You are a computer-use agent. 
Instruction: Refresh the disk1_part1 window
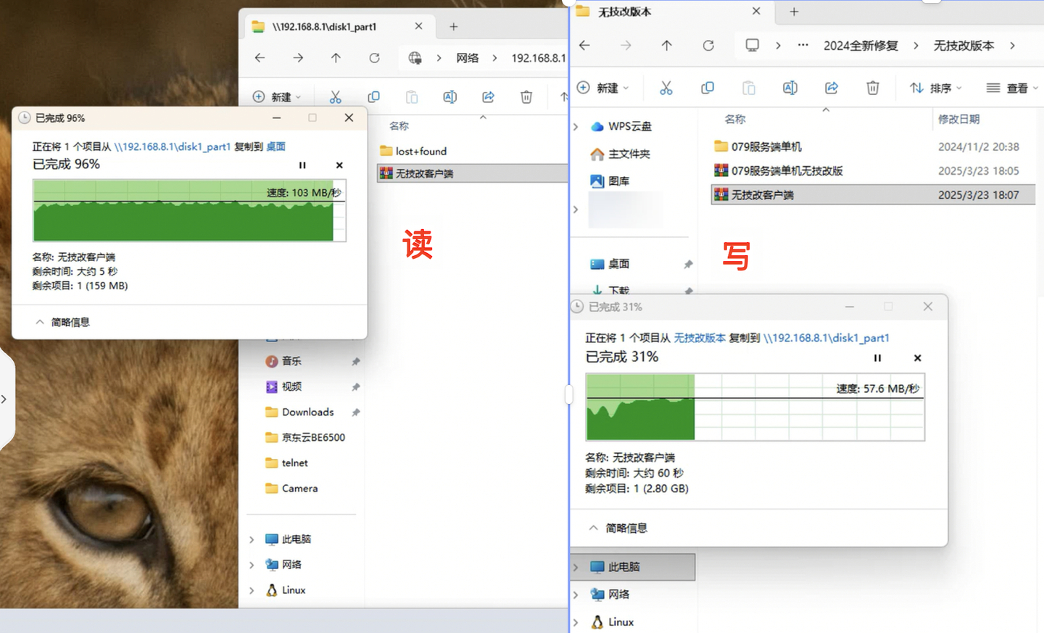click(x=374, y=58)
